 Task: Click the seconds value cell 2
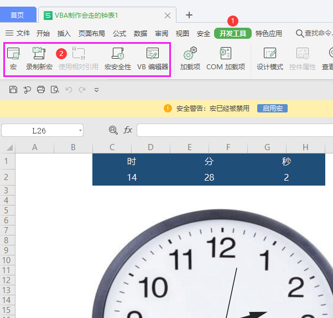287,177
